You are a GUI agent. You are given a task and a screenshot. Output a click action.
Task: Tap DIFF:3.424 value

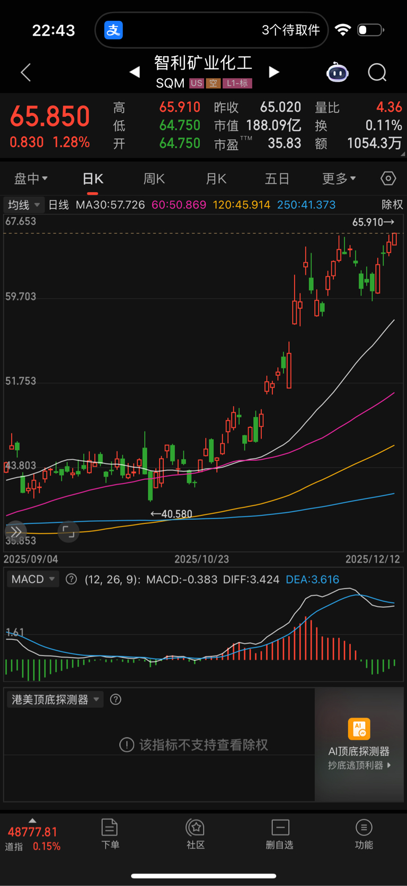tap(251, 579)
